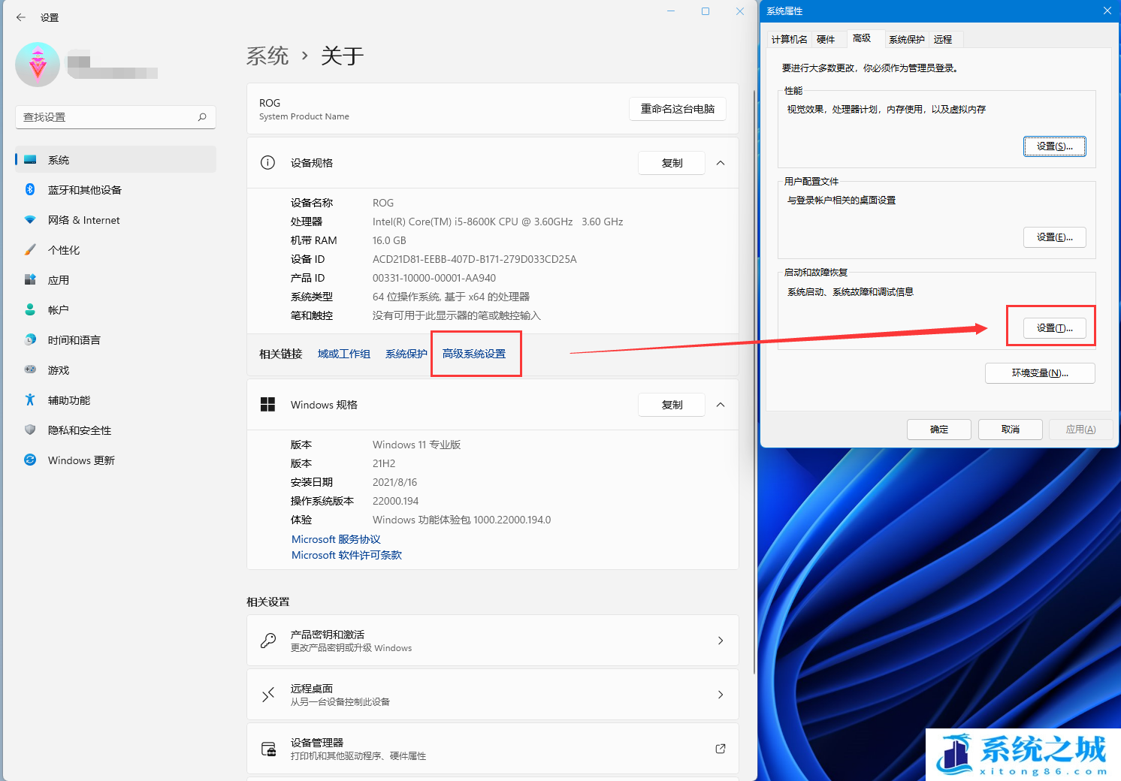Screen dimensions: 1121x781
Task: Click the device specifications info icon
Action: 267,163
